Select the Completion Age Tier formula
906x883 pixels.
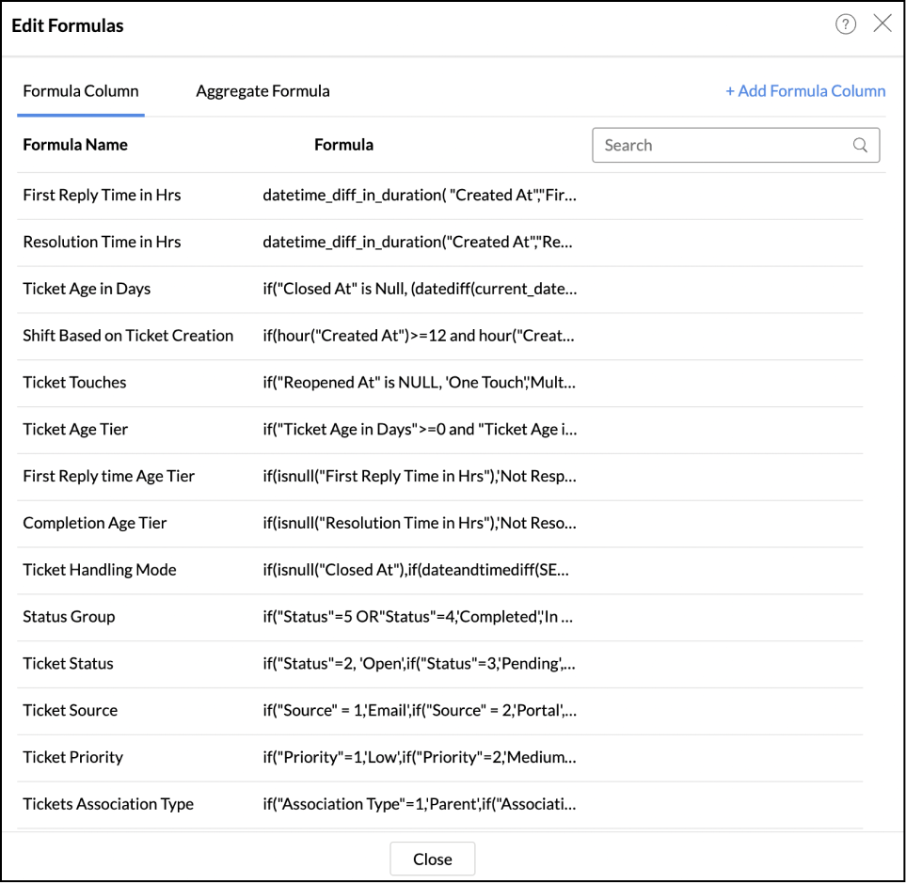95,523
